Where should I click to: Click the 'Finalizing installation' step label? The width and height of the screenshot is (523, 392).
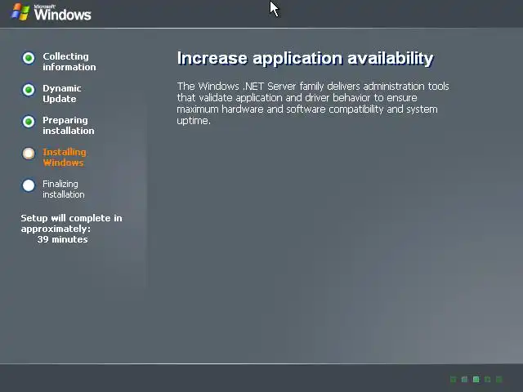[64, 189]
